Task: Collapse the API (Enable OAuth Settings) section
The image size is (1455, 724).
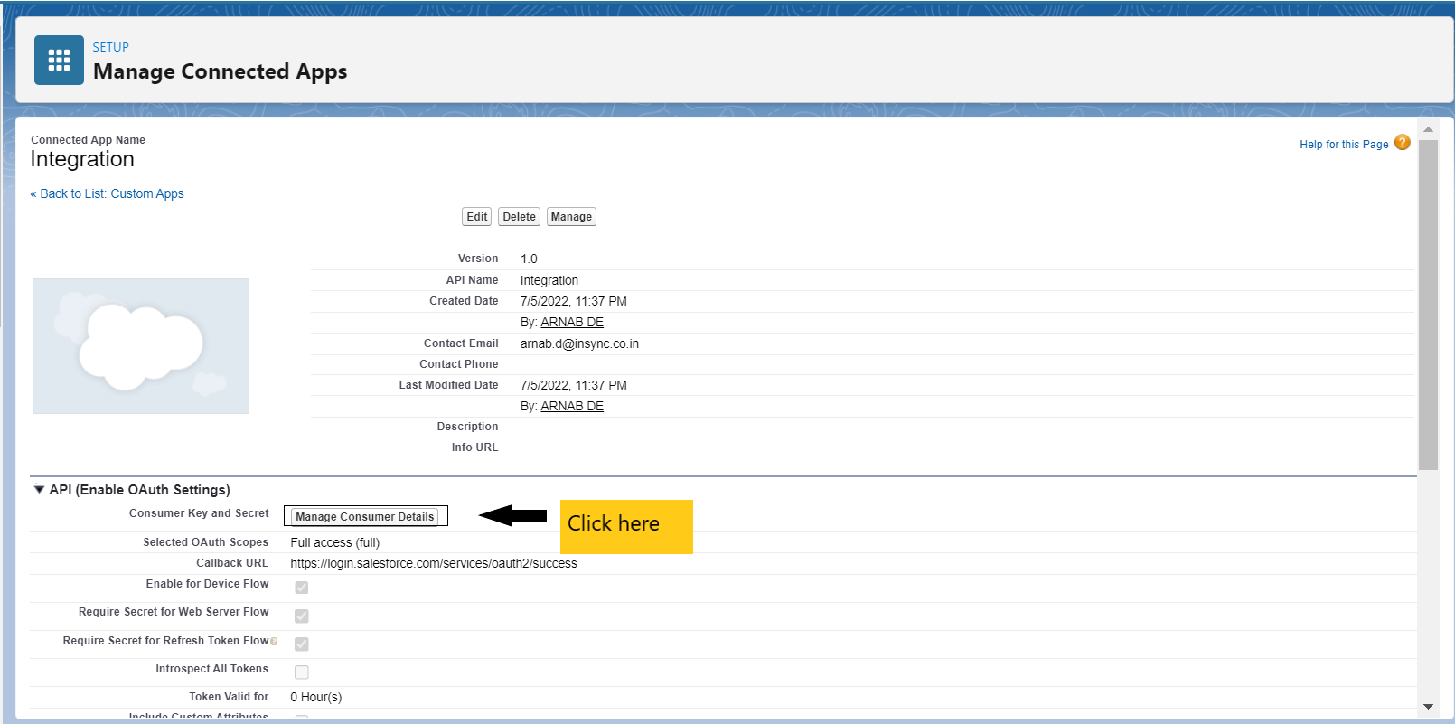Action: pyautogui.click(x=39, y=490)
